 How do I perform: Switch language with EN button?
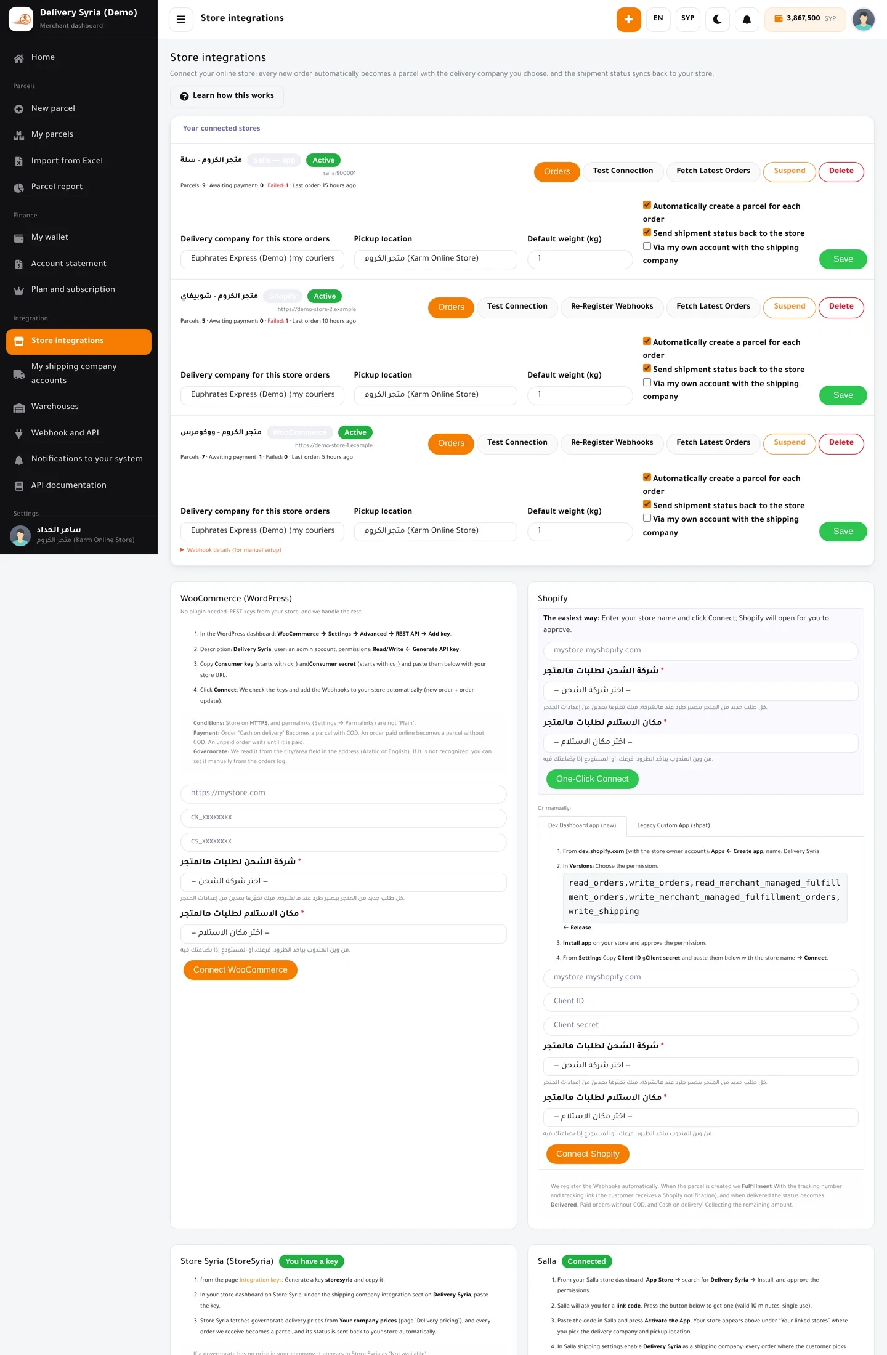click(x=658, y=19)
